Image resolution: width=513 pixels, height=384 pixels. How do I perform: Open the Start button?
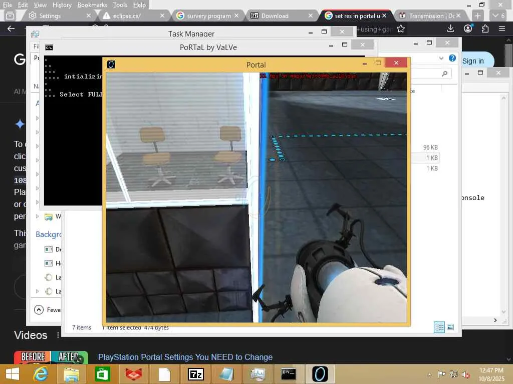click(x=13, y=374)
